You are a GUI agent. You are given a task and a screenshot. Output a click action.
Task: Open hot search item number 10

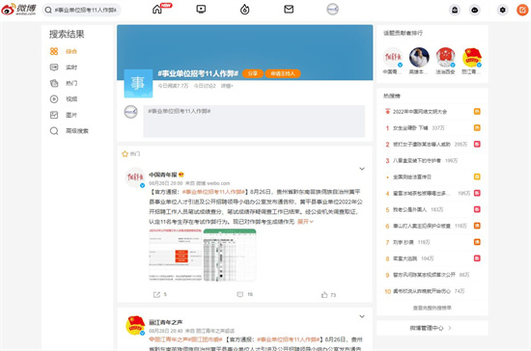click(422, 291)
